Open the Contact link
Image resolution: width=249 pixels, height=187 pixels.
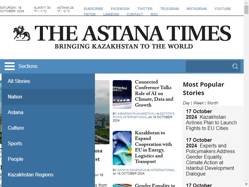point(135,14)
